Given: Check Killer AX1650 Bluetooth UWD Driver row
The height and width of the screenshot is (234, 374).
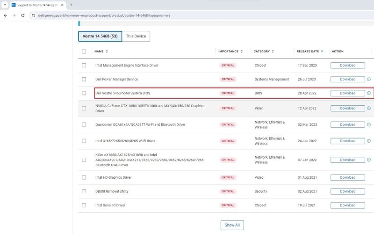Looking at the screenshot, I should click(84, 160).
